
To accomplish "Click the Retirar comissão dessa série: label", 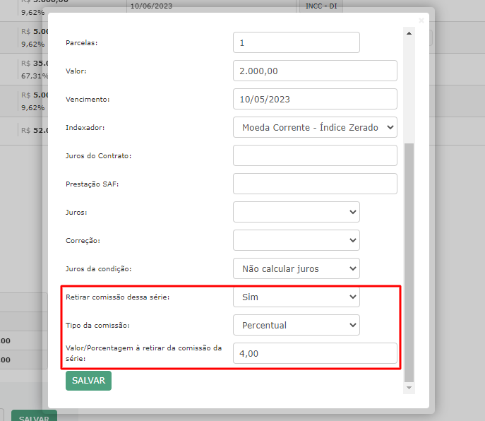I will coord(117,297).
